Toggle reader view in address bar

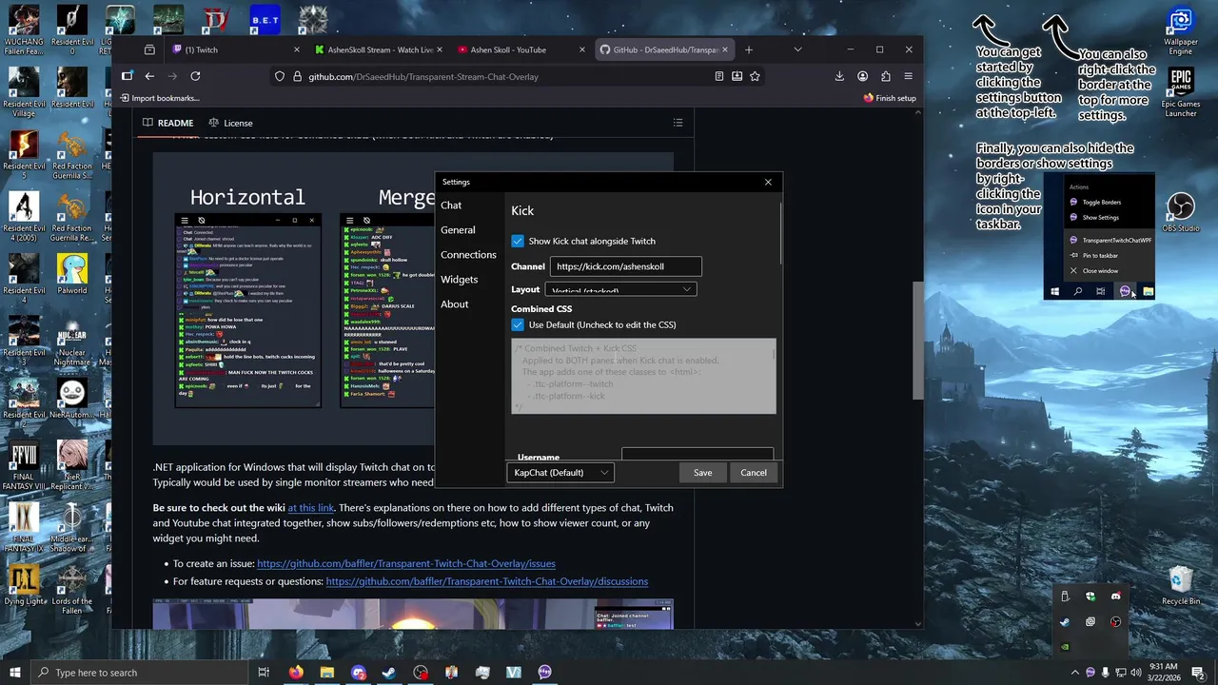point(718,76)
